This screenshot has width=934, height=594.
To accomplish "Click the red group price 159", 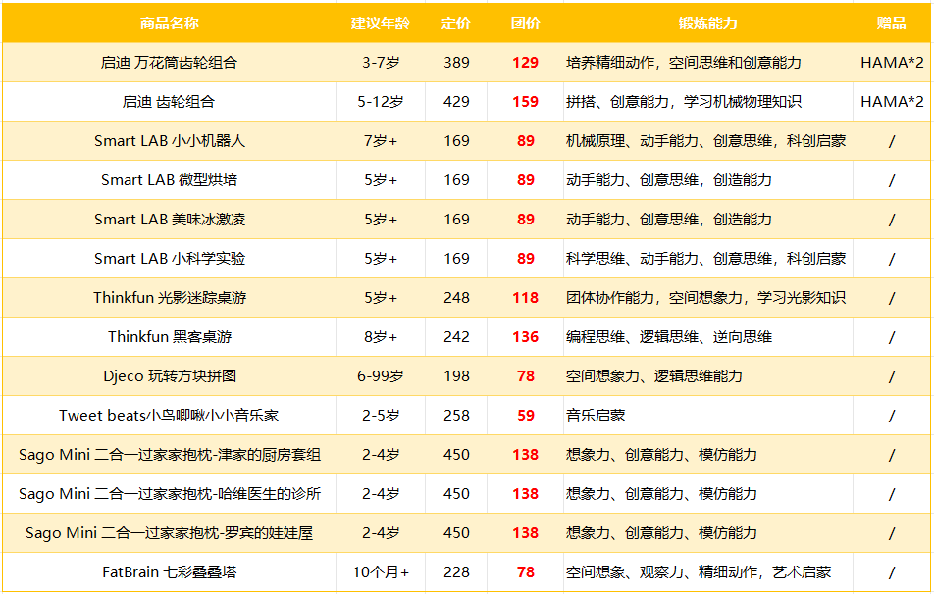I will pos(526,102).
